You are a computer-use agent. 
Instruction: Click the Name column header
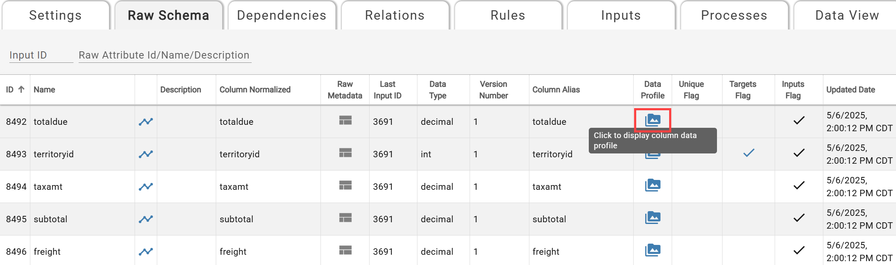(x=44, y=90)
